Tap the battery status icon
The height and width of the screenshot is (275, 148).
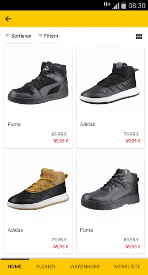coord(124,5)
